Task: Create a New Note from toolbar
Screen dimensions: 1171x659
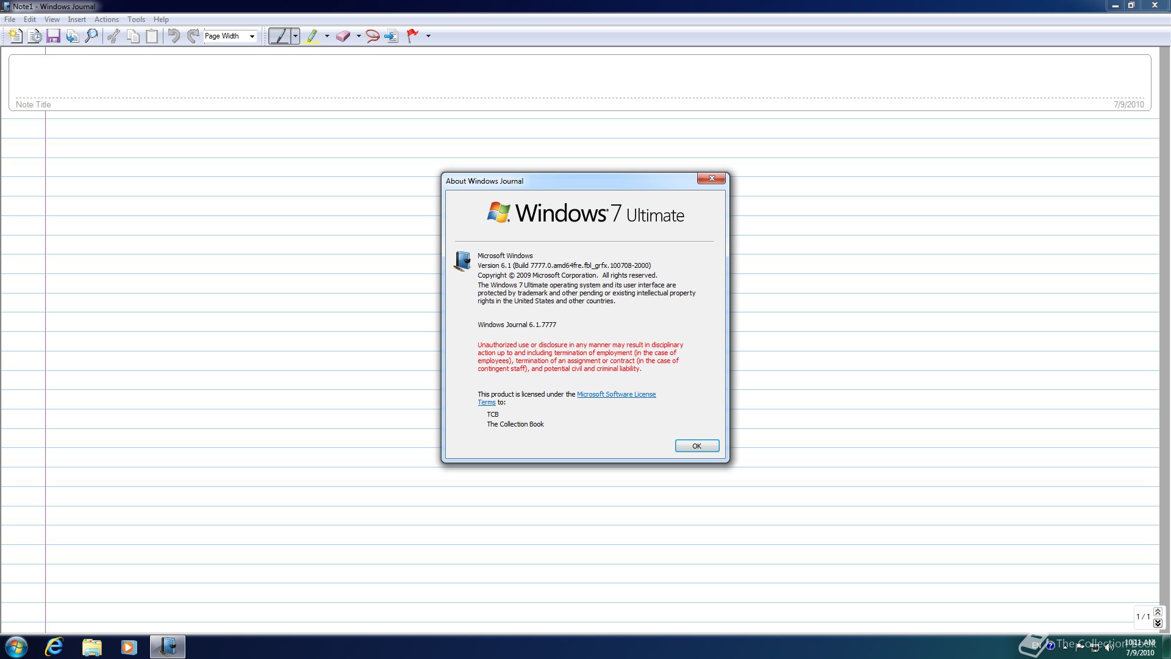Action: coord(16,36)
